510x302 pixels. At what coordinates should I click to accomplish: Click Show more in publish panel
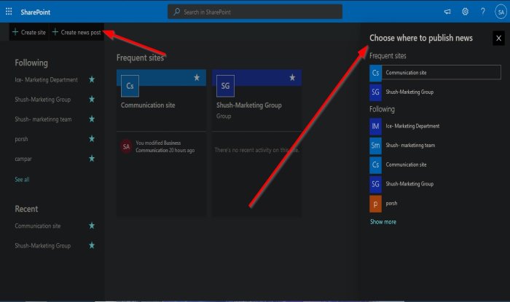(383, 222)
